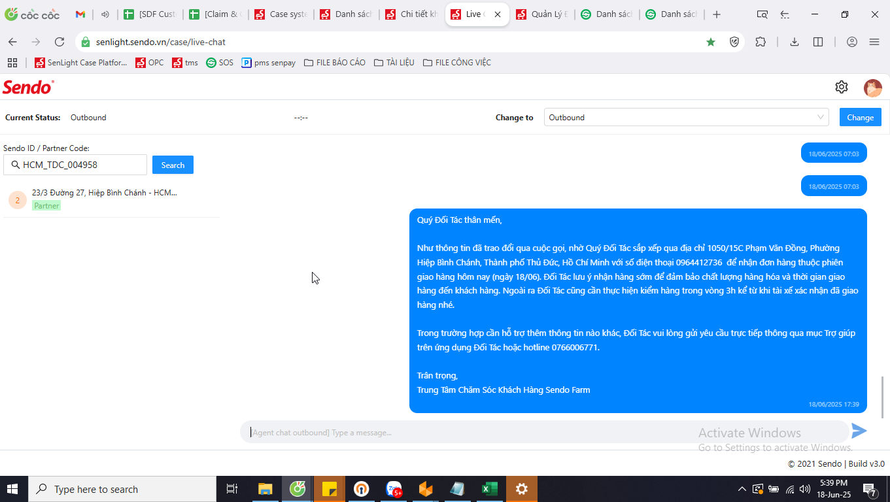Viewport: 890px width, 502px height.
Task: Open the browser shield protection icon
Action: 734,42
